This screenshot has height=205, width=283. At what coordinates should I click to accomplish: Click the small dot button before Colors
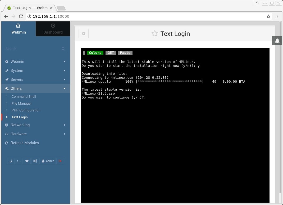coord(84,53)
